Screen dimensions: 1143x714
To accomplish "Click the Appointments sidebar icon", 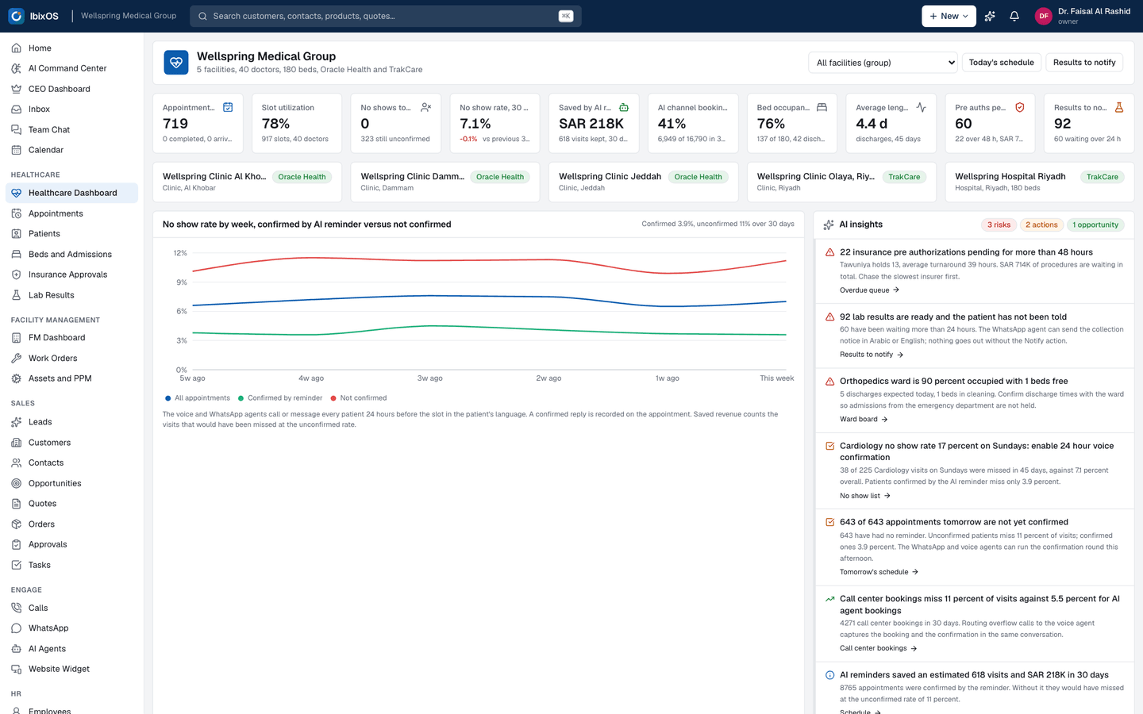I will point(16,213).
